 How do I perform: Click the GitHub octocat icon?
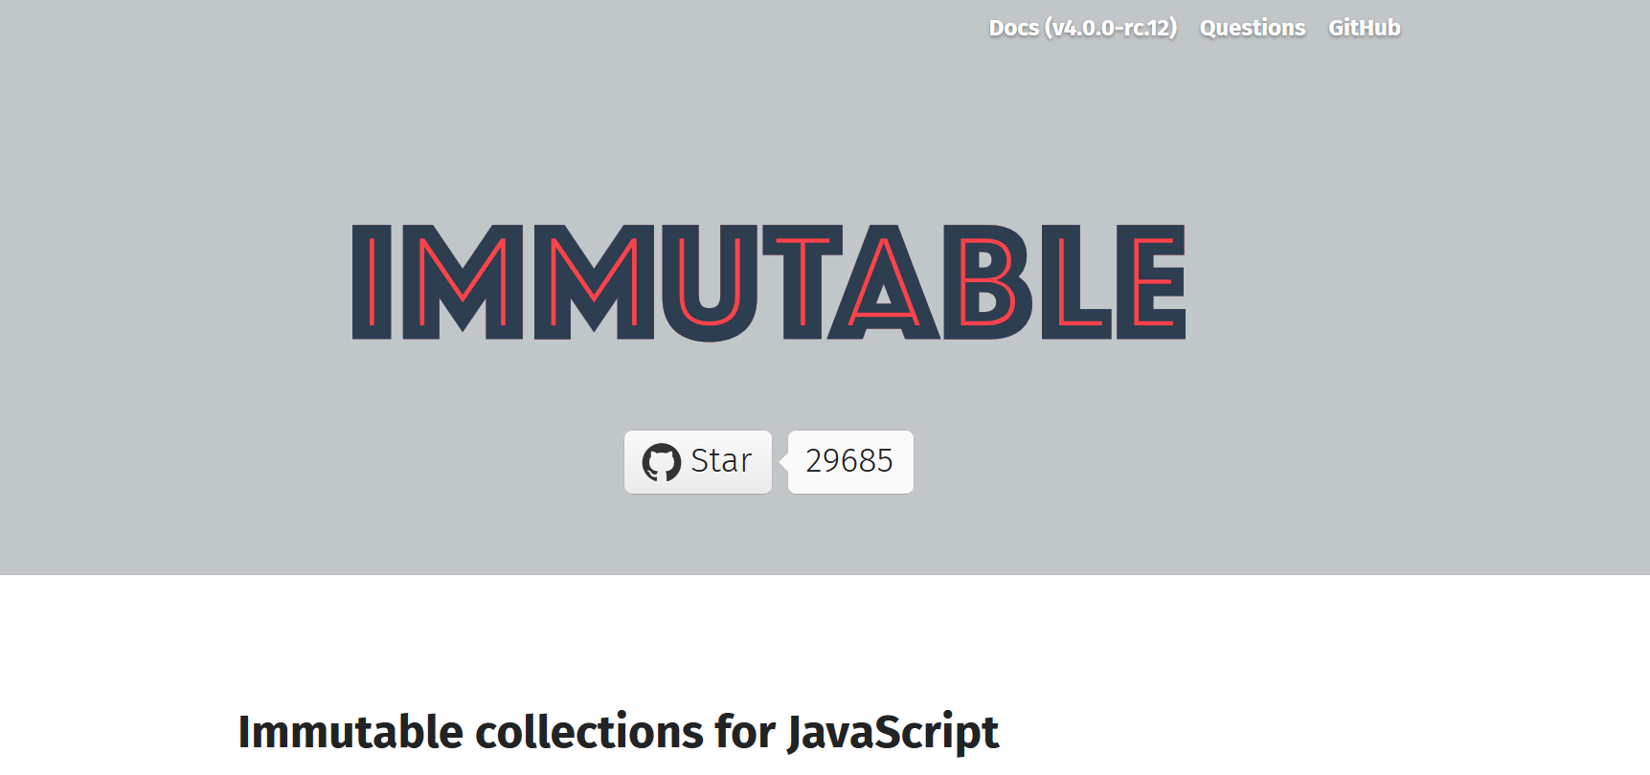pyautogui.click(x=661, y=462)
